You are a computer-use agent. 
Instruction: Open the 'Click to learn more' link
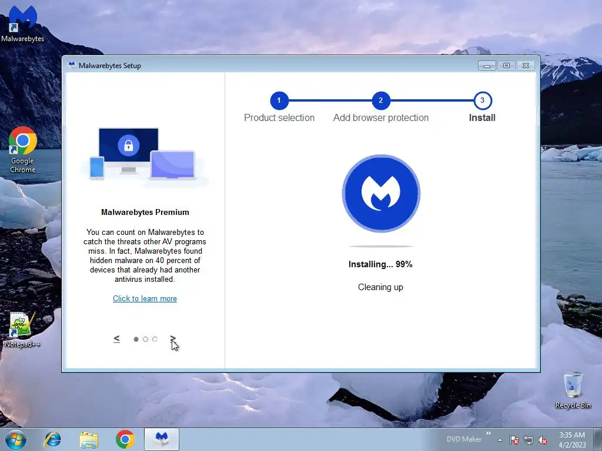(145, 298)
